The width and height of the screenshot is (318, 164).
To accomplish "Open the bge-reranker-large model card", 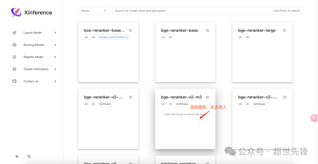I will click(262, 52).
